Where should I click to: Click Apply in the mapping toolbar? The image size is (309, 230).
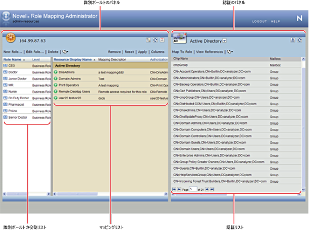142,52
